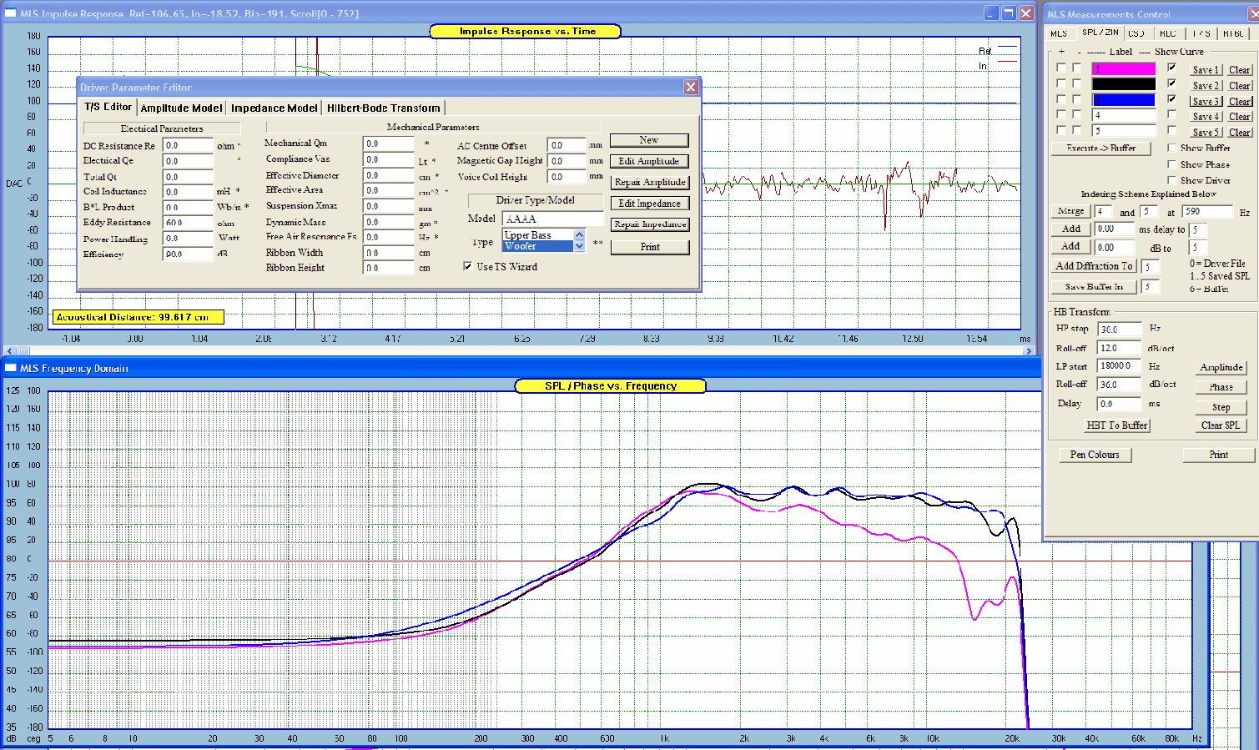Click Clear next to Save 2
The height and width of the screenshot is (750, 1259).
pyautogui.click(x=1239, y=86)
